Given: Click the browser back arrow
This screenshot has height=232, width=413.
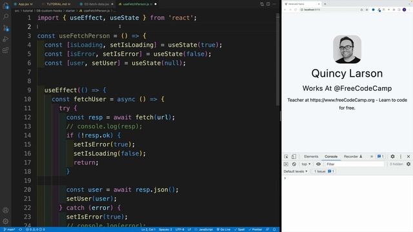Looking at the screenshot, I should 285,10.
